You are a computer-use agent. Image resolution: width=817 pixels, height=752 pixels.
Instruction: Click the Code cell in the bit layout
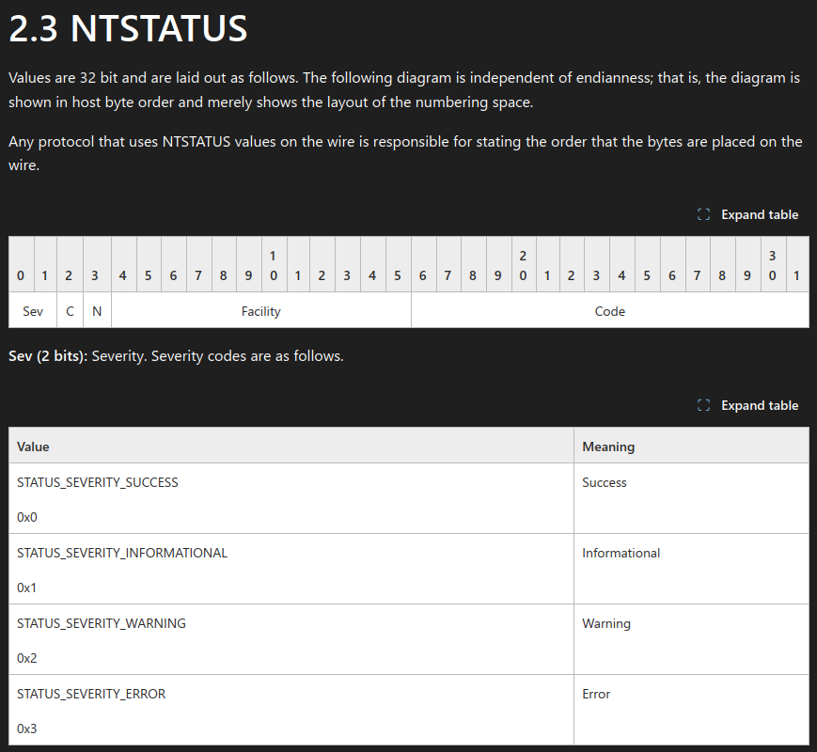[x=610, y=311]
